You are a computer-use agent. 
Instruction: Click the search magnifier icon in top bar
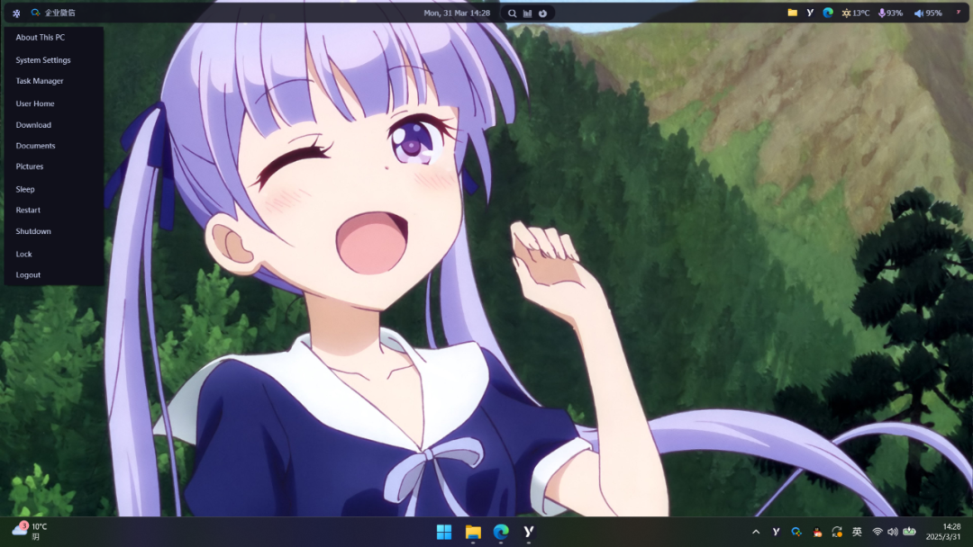click(512, 13)
